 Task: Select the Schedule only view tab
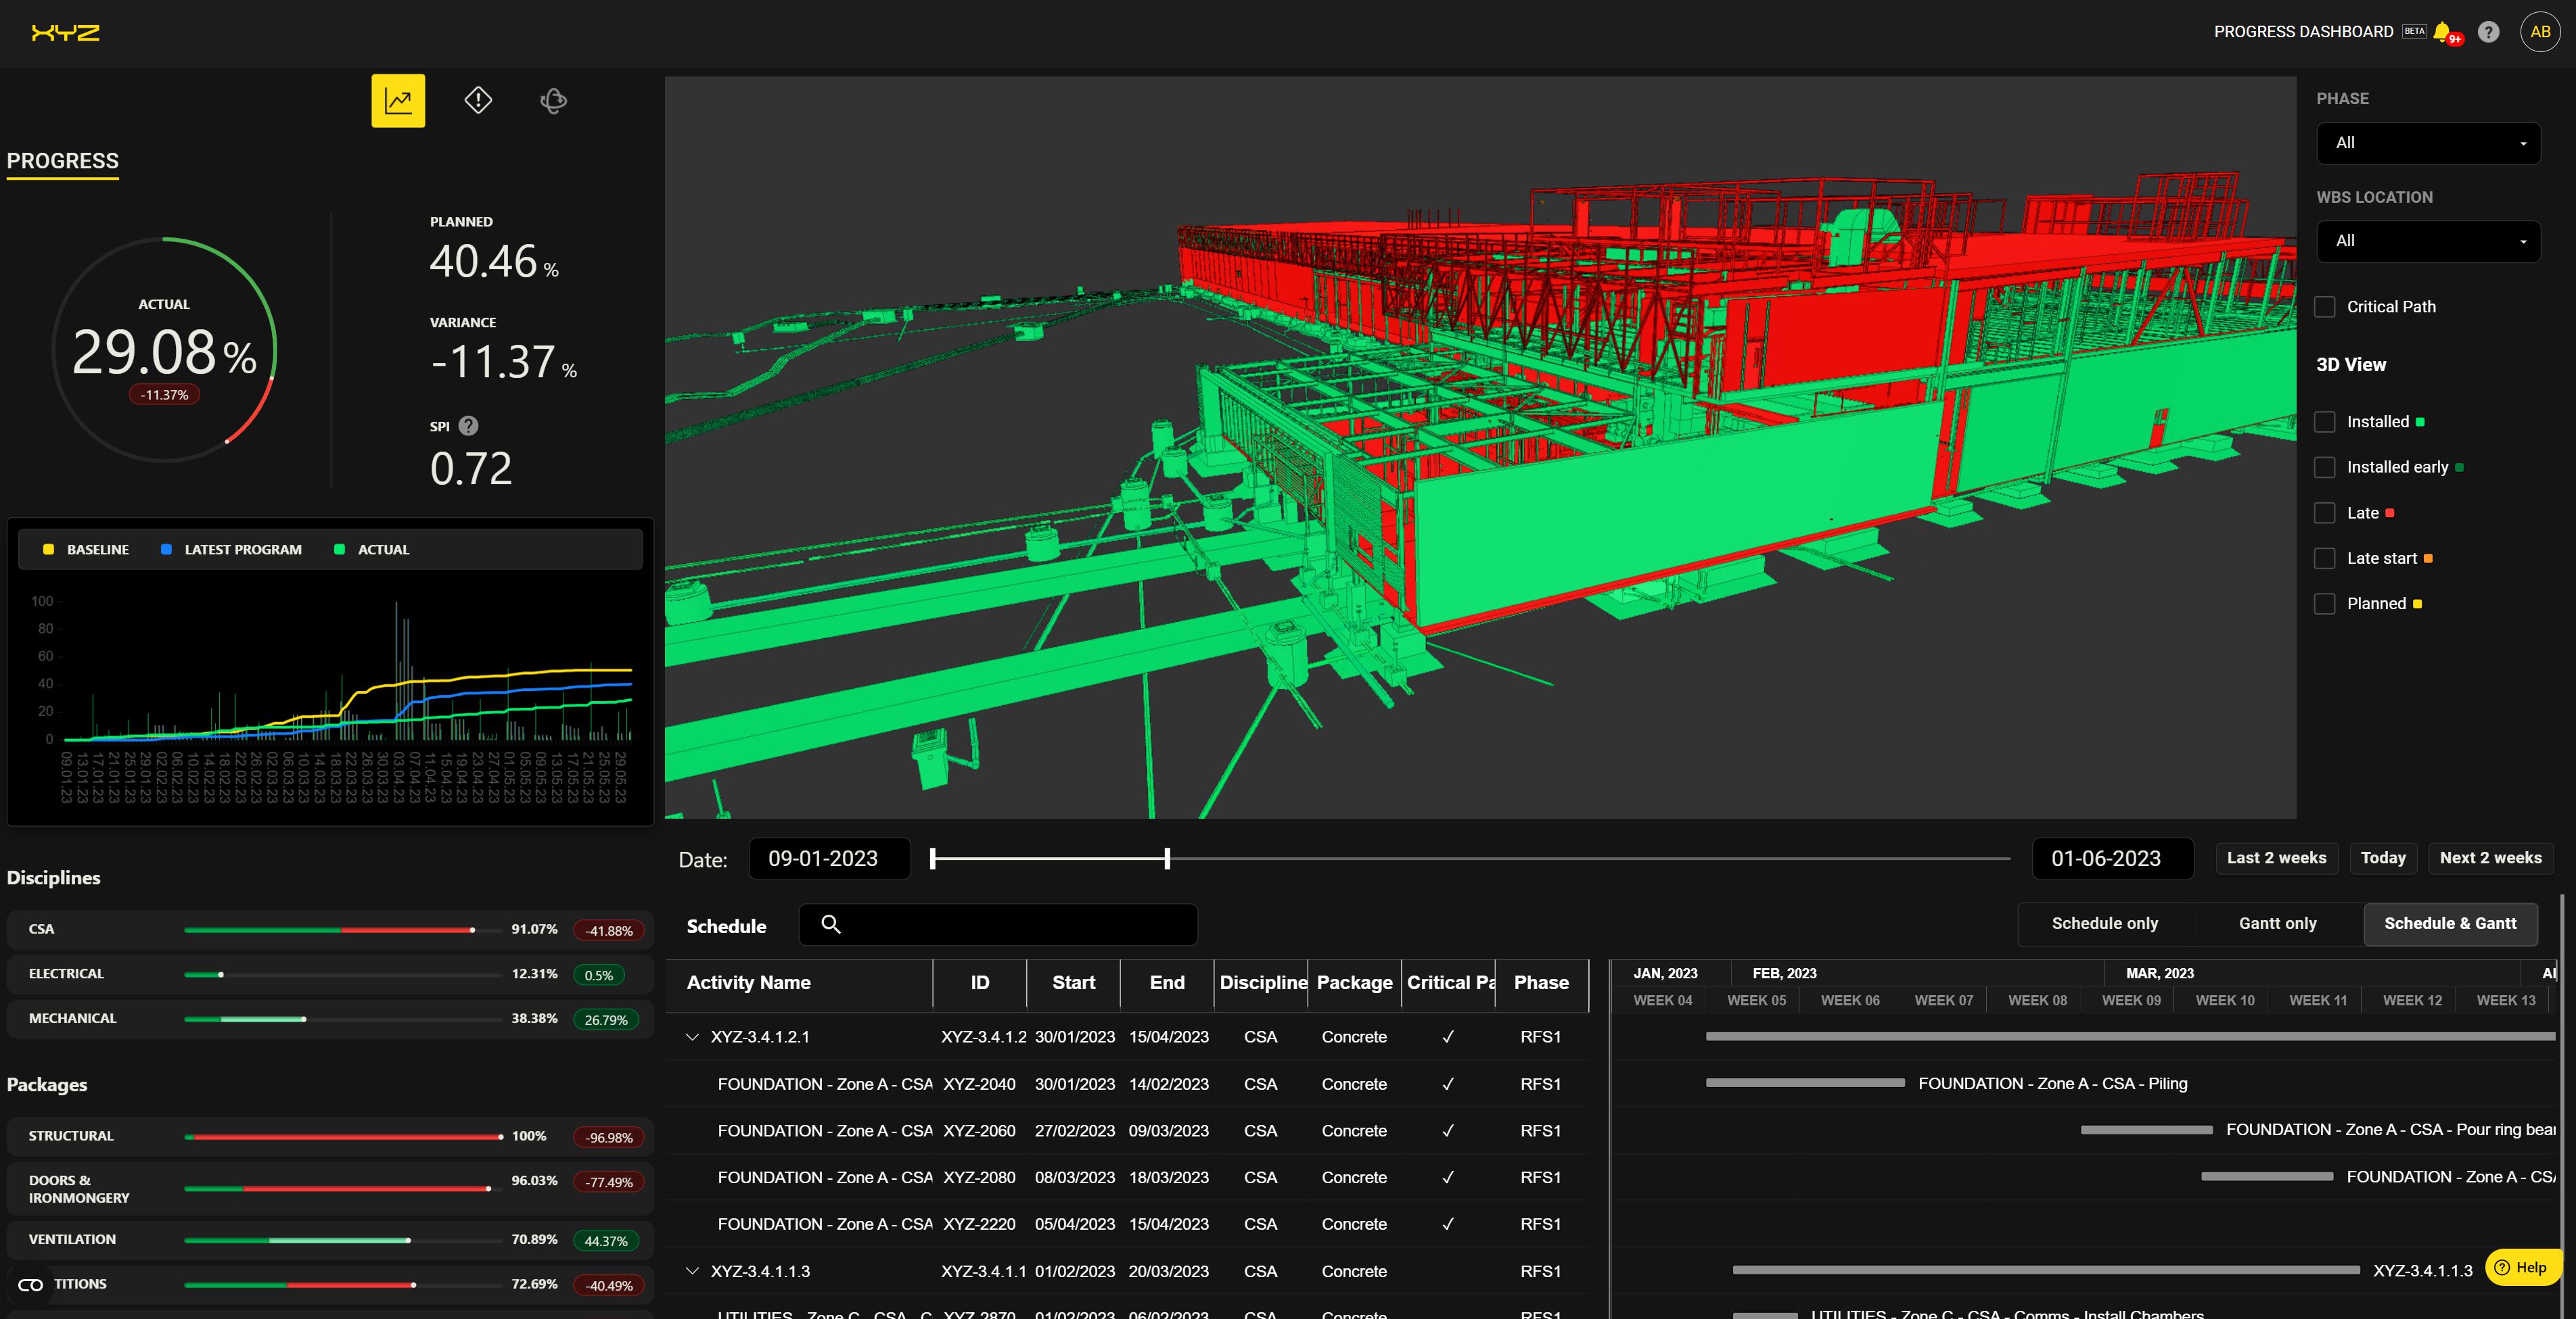pos(2104,924)
